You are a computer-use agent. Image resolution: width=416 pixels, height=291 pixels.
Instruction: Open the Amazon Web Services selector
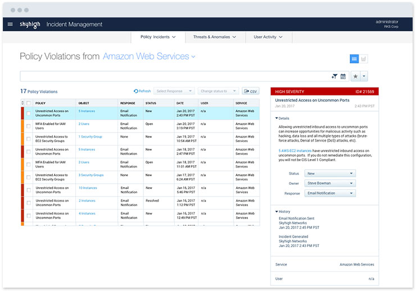coord(149,56)
